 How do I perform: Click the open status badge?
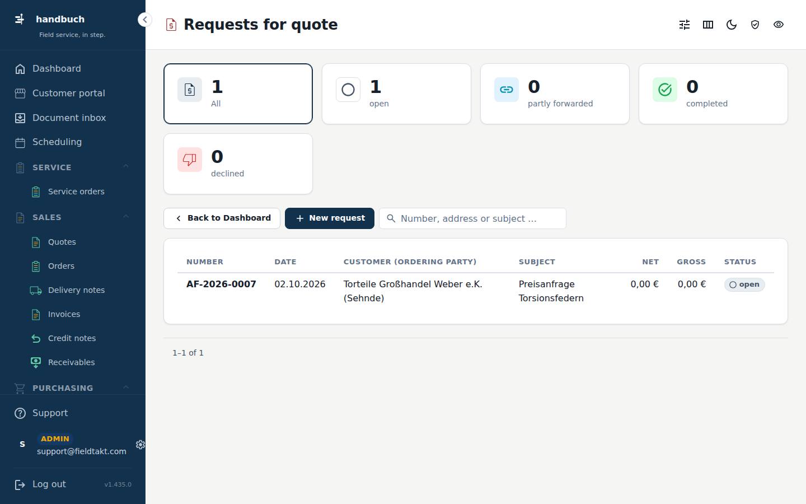coord(744,284)
